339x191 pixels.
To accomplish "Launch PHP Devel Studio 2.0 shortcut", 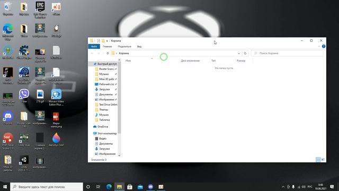I will pyautogui.click(x=8, y=141).
